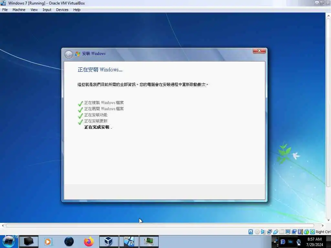Click the virtualization CPU status icon
This screenshot has height=248, width=331.
click(x=300, y=232)
